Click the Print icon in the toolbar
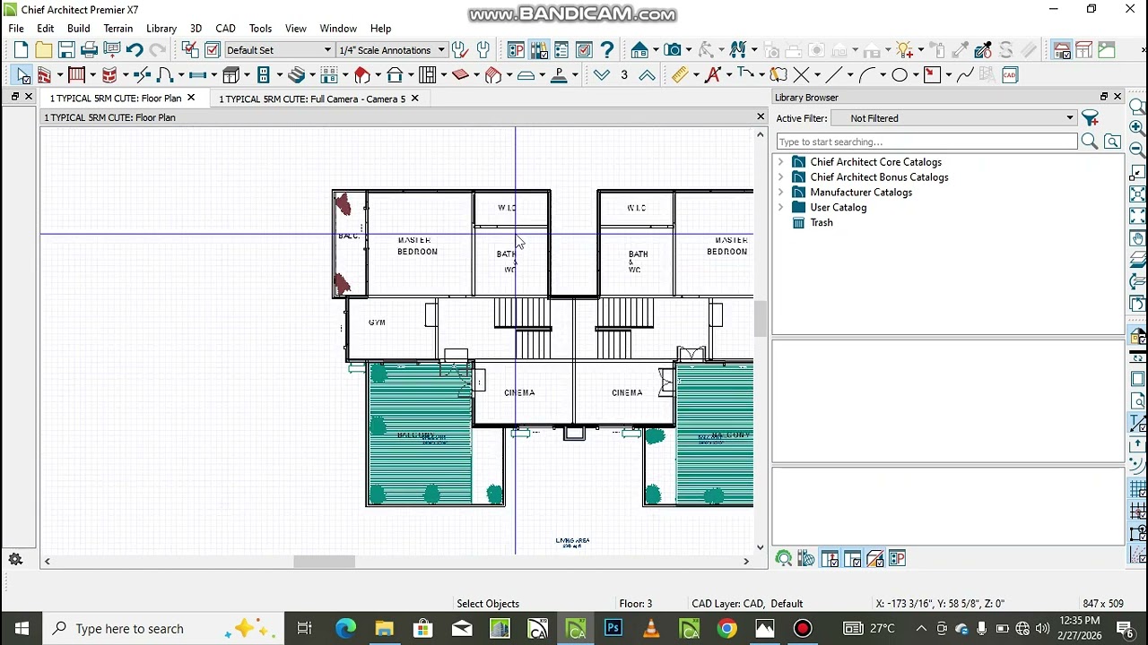 coord(89,50)
